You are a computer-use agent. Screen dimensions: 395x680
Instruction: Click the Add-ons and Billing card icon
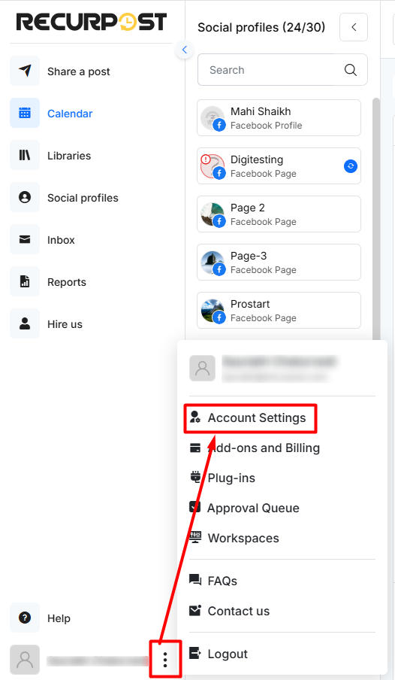pyautogui.click(x=195, y=448)
